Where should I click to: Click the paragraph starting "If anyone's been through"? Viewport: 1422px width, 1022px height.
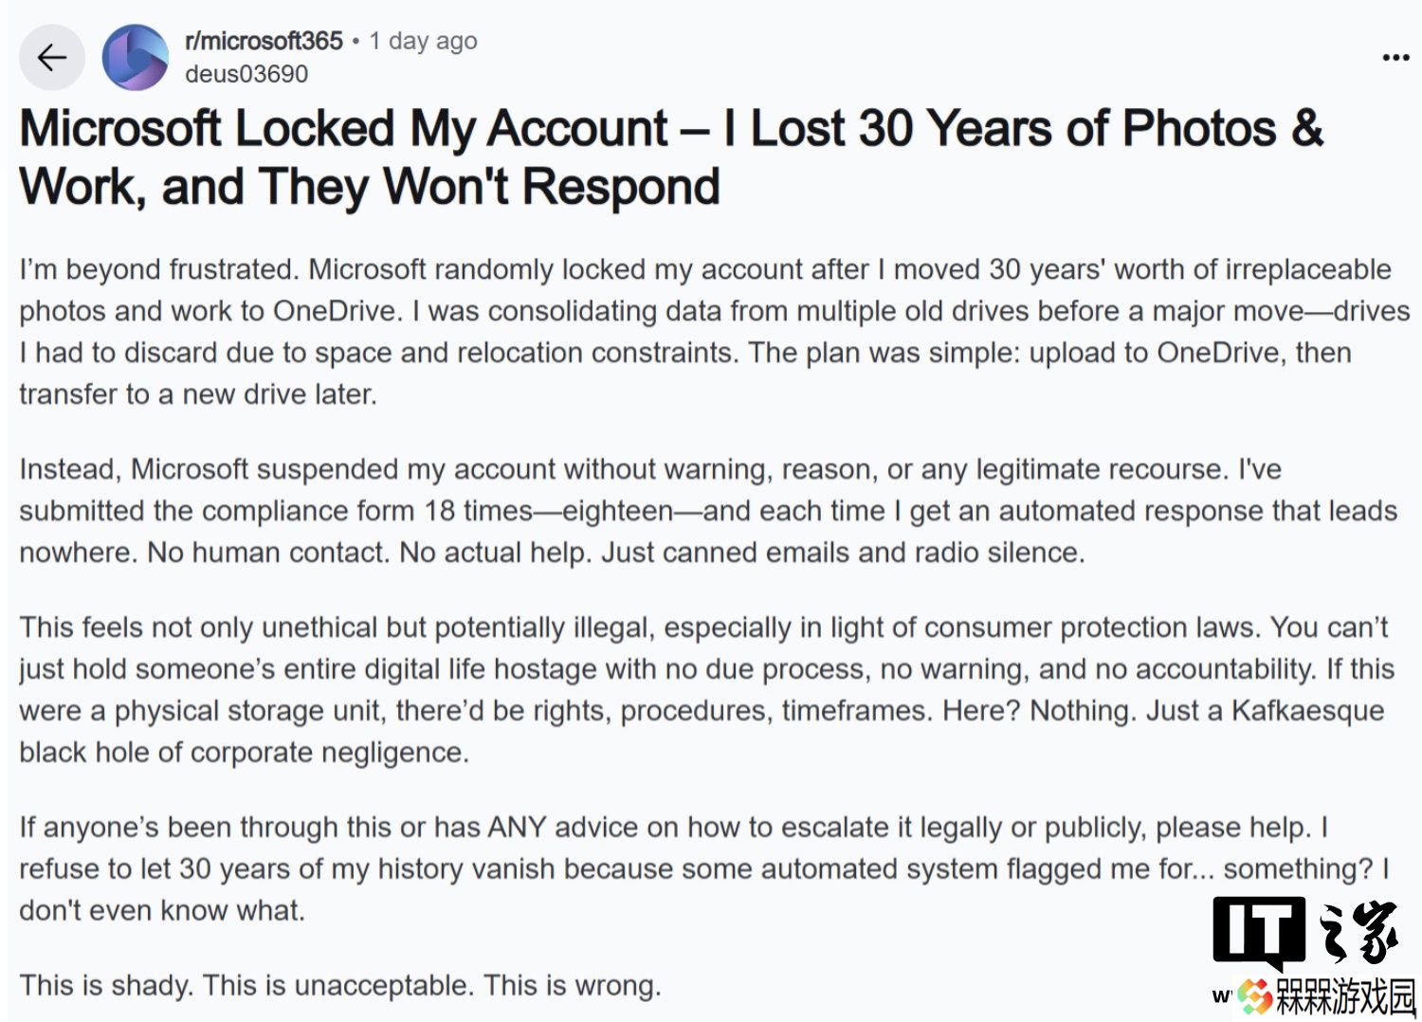704,868
